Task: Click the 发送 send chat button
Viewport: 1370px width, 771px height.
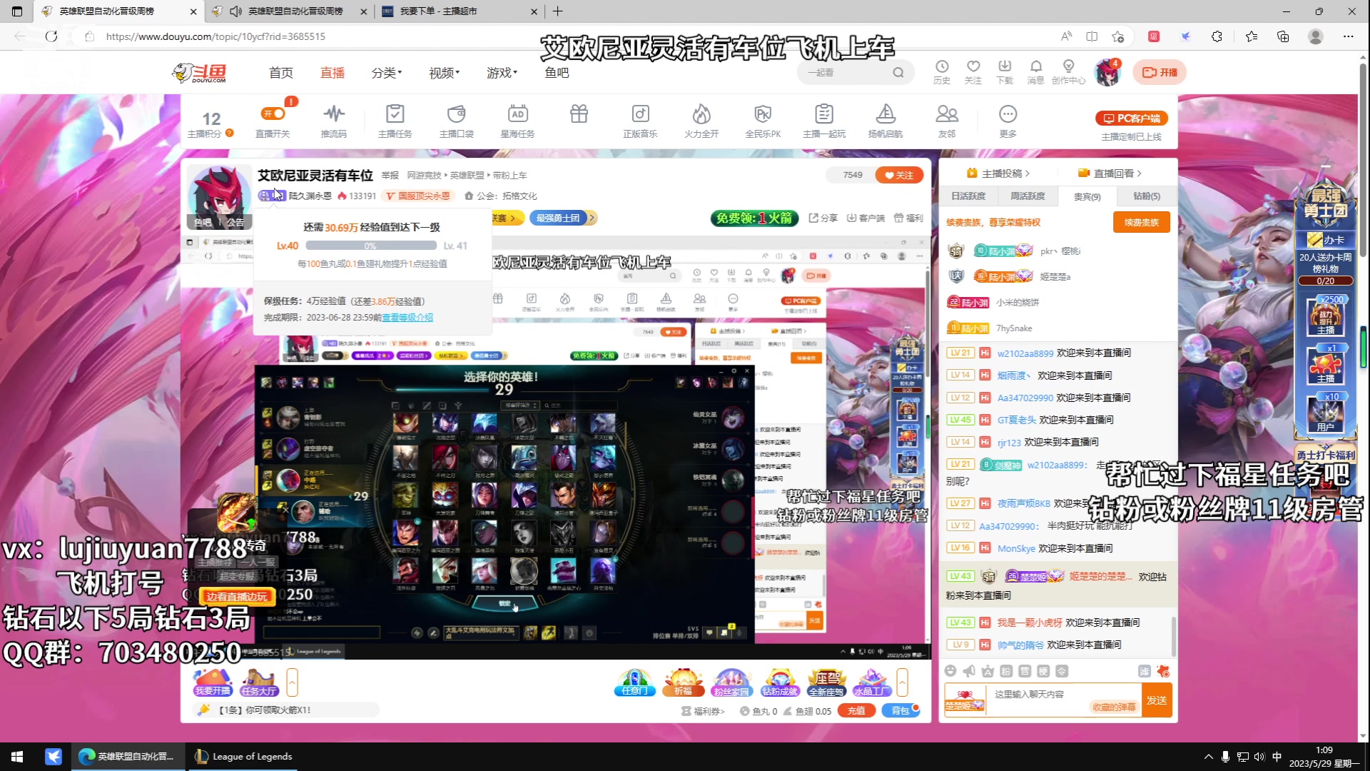Action: pyautogui.click(x=1157, y=700)
